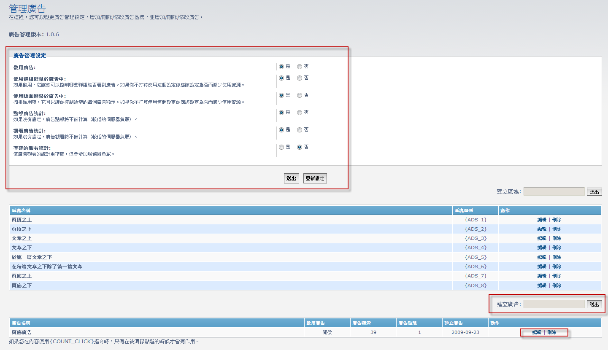
Task: Edit the 文章之上 block
Action: pyautogui.click(x=542, y=238)
